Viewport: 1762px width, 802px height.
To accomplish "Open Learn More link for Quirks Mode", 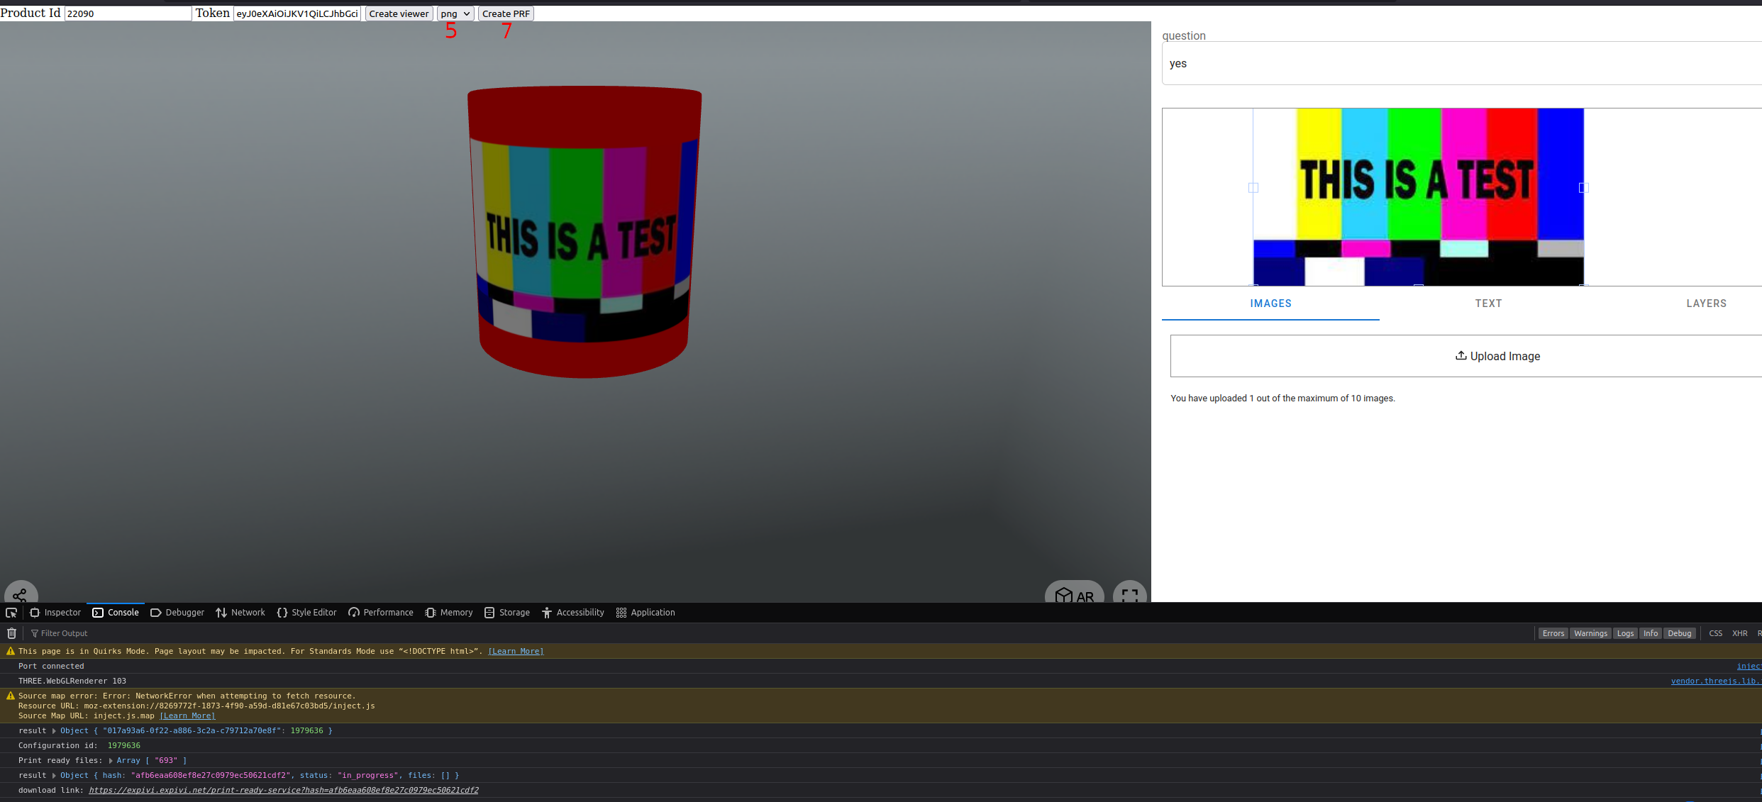I will click(x=516, y=651).
